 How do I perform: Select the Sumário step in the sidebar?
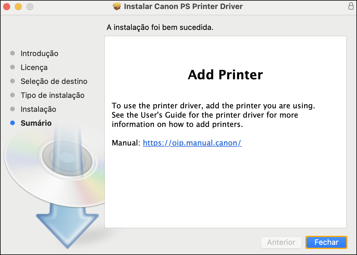36,123
